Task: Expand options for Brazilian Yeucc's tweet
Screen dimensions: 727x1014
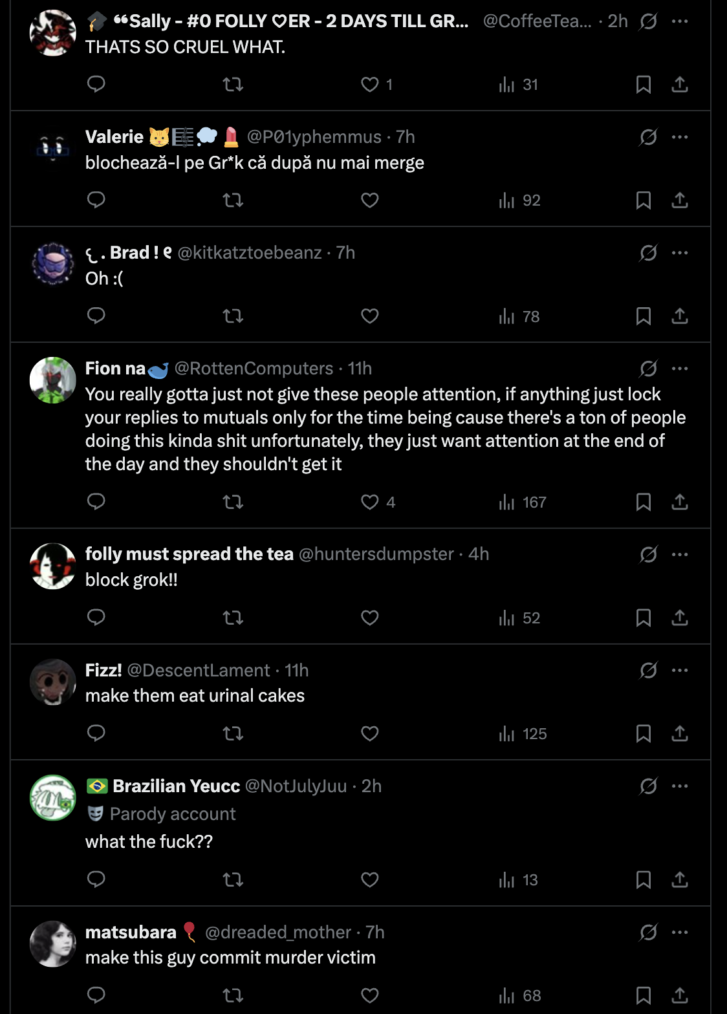Action: point(680,786)
